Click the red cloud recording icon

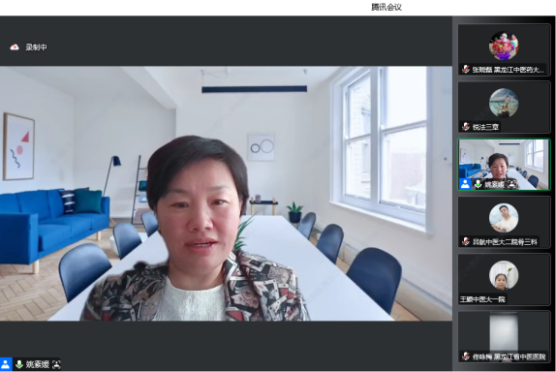15,47
